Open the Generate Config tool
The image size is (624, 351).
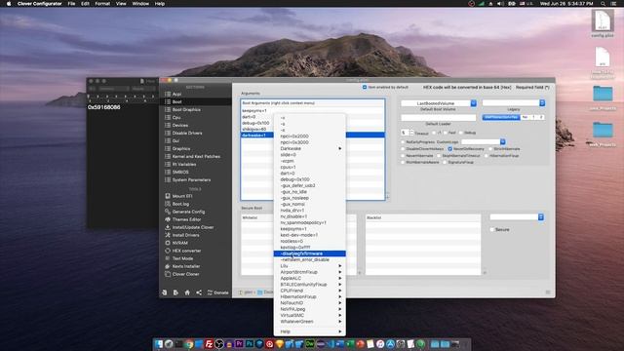[188, 212]
